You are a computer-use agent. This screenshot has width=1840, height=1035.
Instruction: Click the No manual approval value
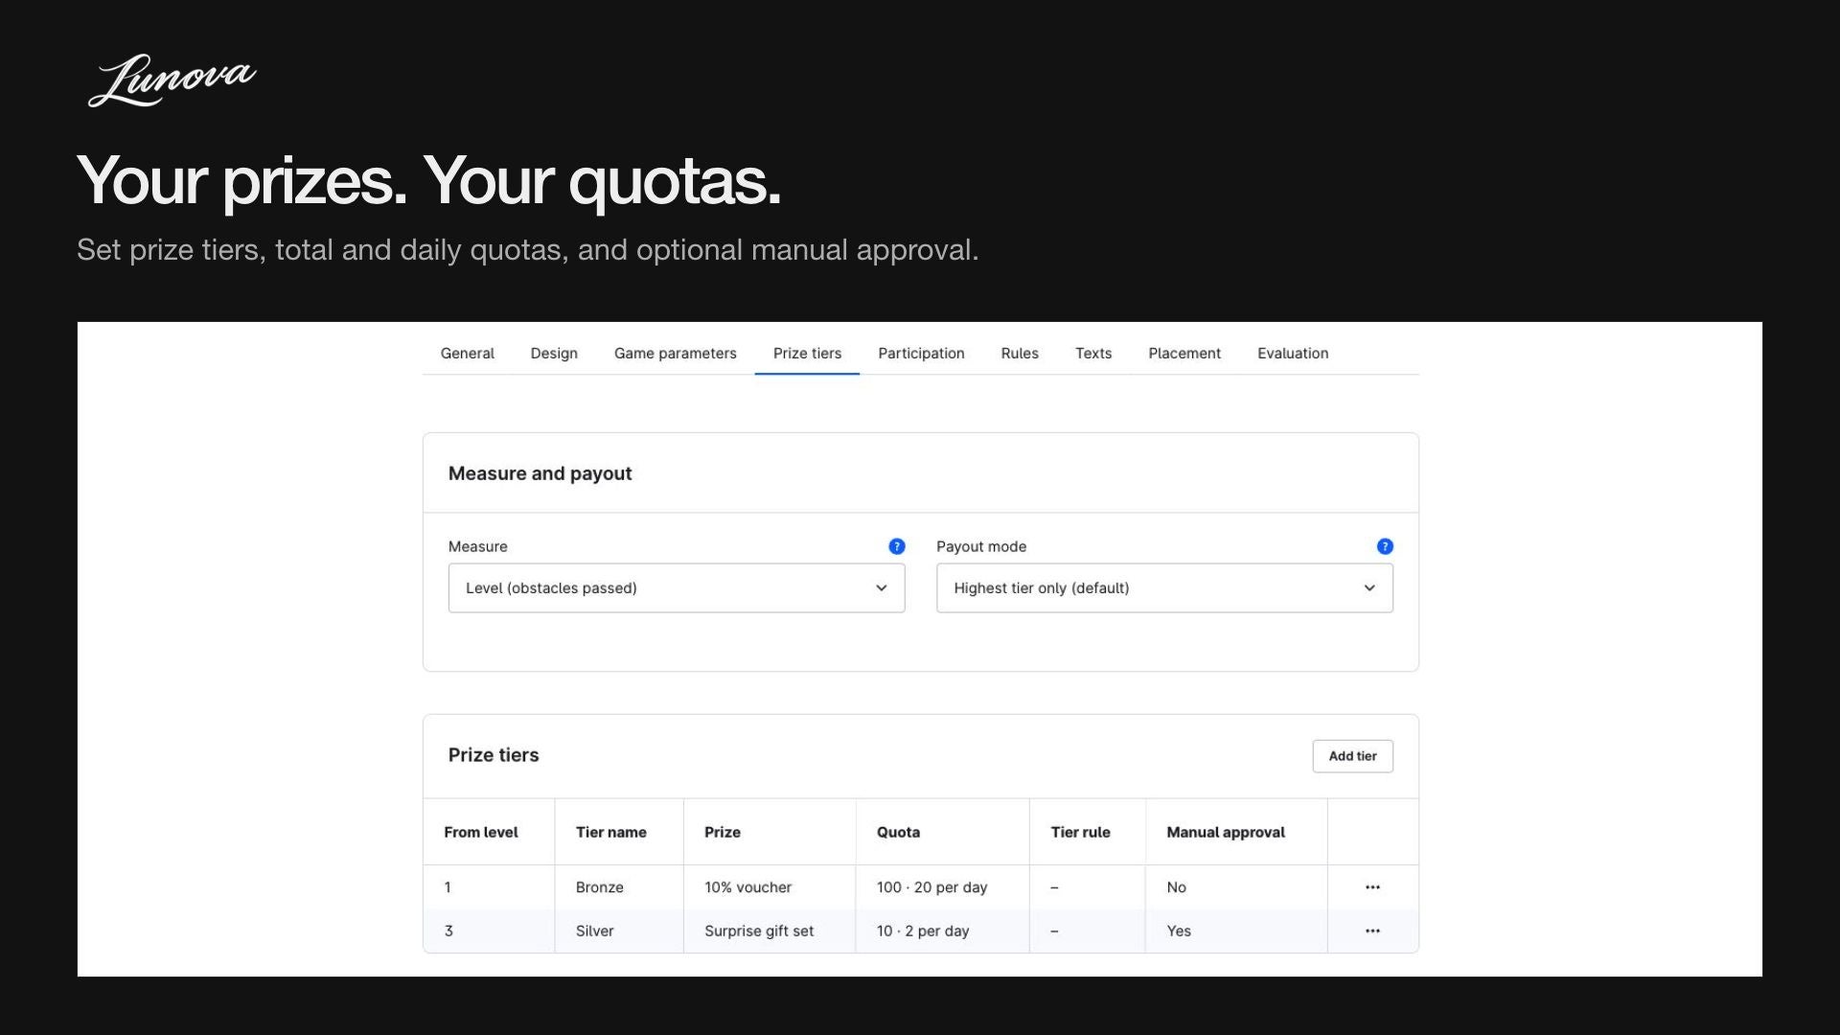point(1177,887)
